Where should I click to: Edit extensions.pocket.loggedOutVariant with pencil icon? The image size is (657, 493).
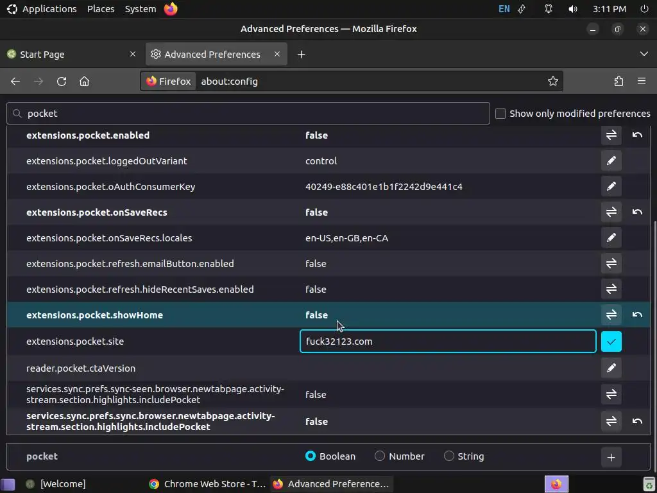pos(611,160)
